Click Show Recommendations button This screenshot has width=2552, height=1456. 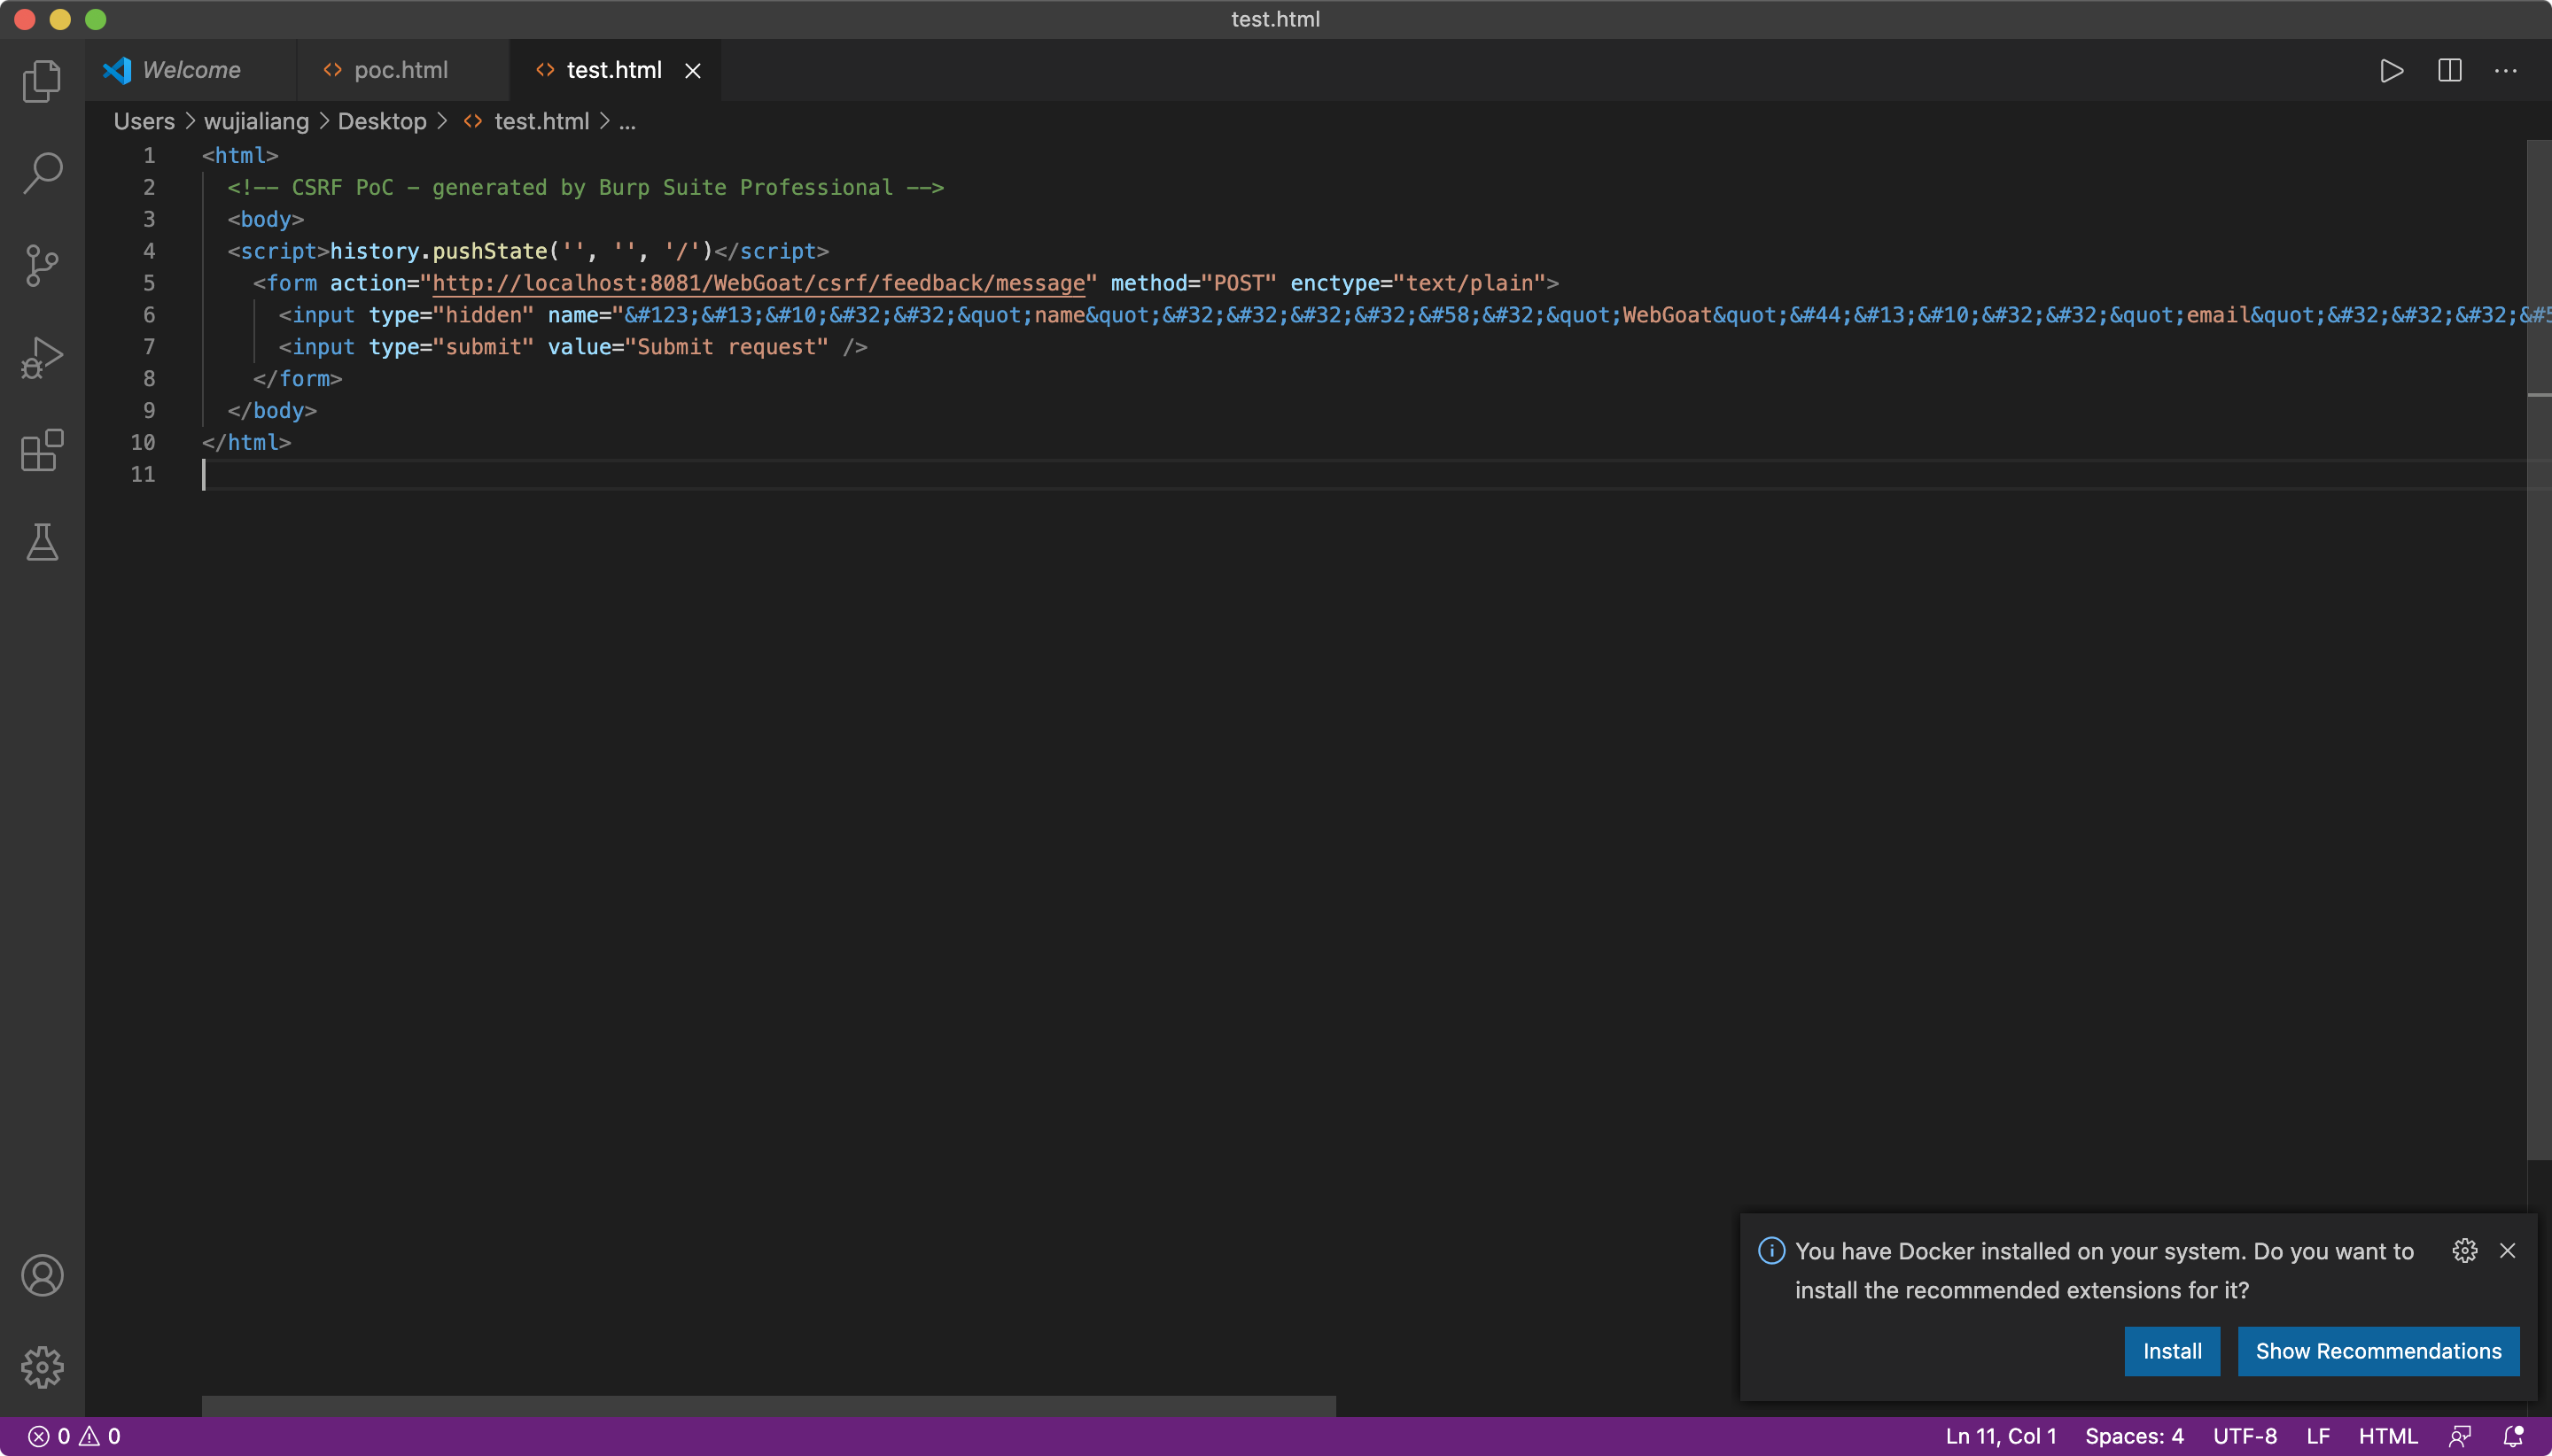pyautogui.click(x=2378, y=1351)
